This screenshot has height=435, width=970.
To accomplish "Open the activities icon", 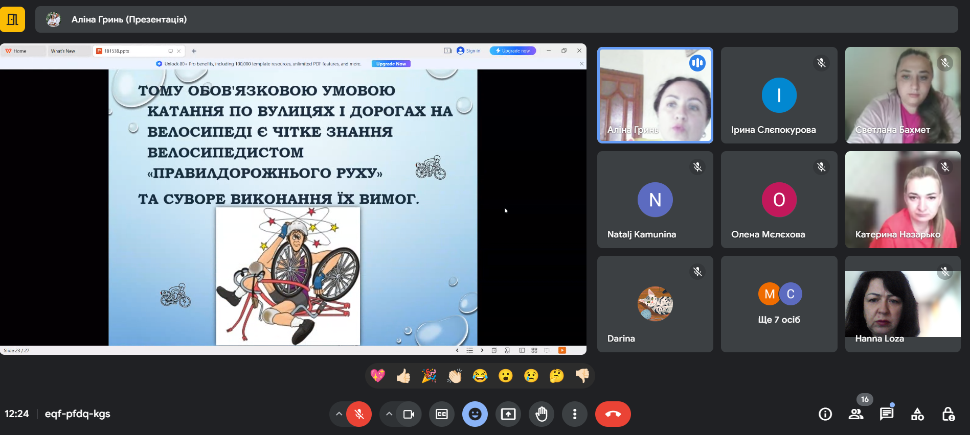I will pos(917,414).
